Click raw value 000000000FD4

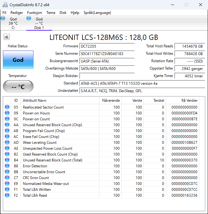pyautogui.click(x=185, y=113)
